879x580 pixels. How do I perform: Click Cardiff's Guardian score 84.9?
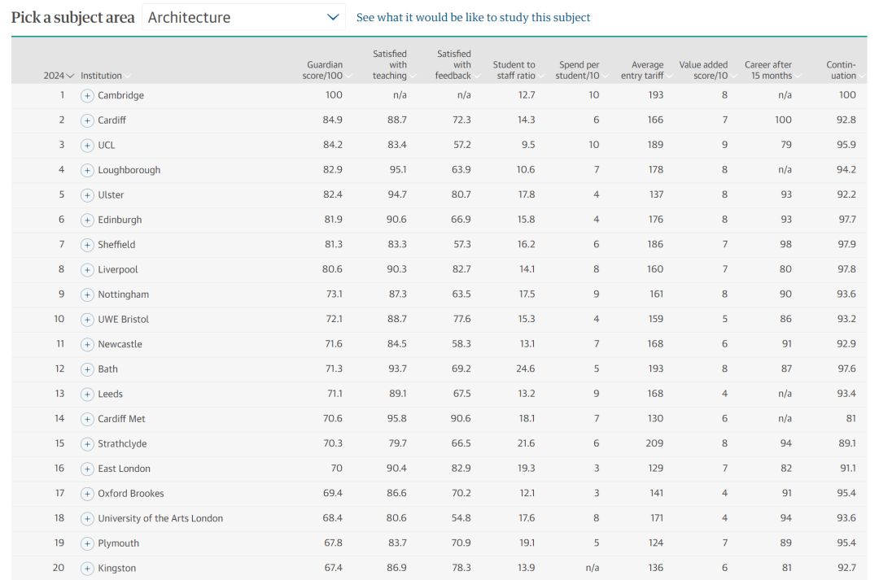click(332, 120)
